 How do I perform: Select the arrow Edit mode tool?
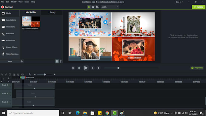[x=89, y=7]
